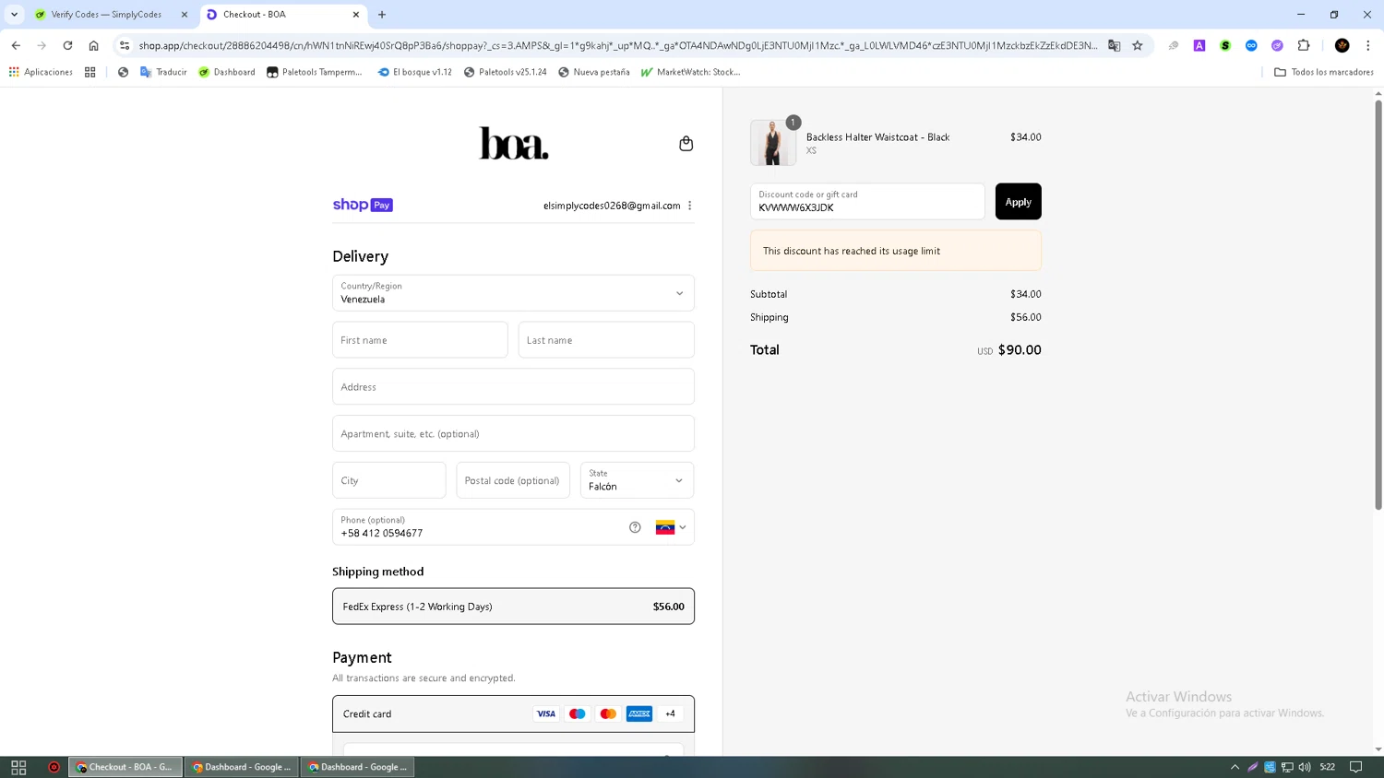The image size is (1384, 778).
Task: View site information icon in address bar
Action: coord(125,45)
